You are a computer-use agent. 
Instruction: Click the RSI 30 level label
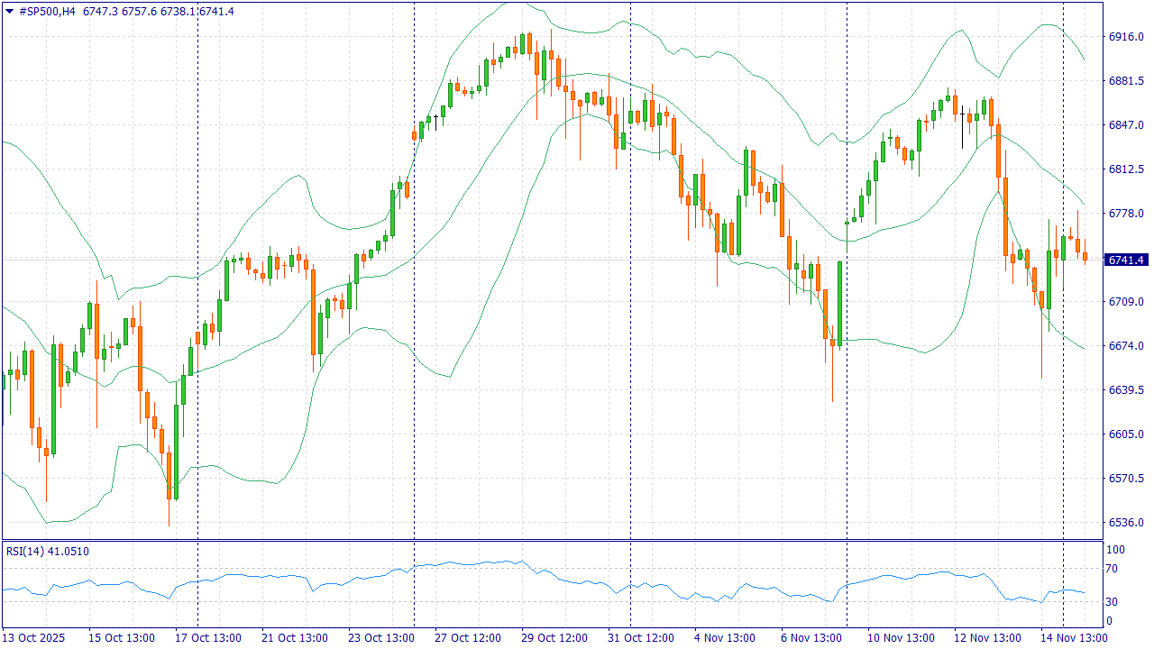(x=1113, y=602)
